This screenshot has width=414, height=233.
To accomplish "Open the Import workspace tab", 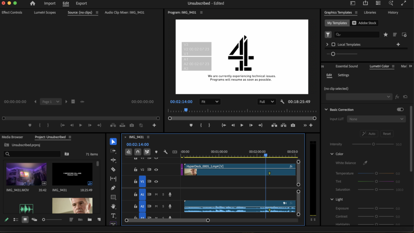I will tap(50, 3).
